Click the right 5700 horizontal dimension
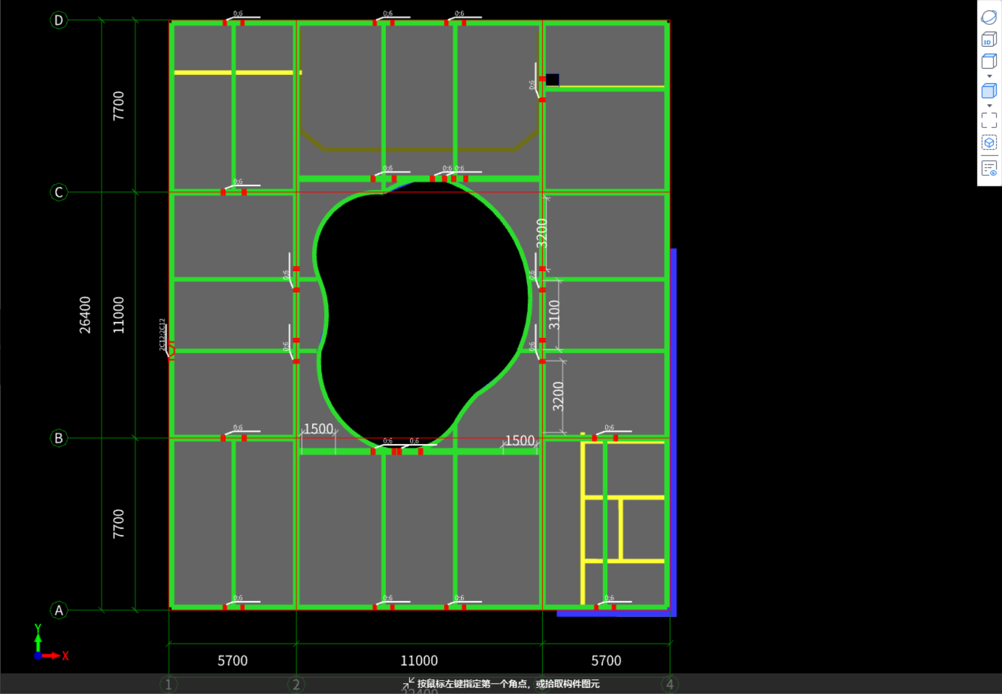Screen dimensions: 1002x694 606,661
